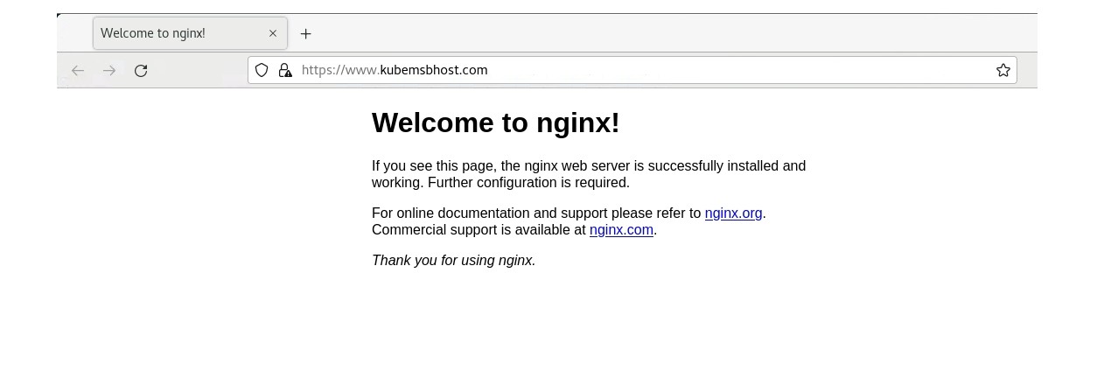Click the https:// prefix in address bar

pos(323,70)
